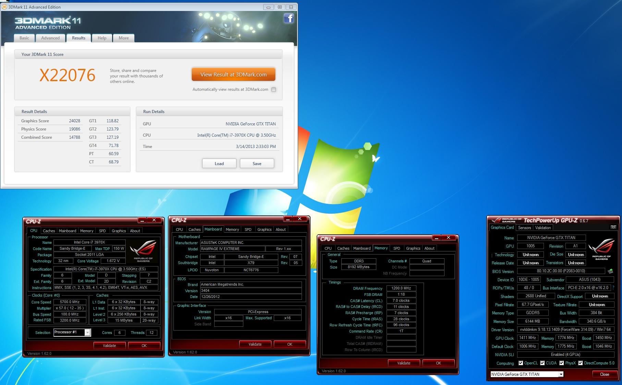
Task: Switch to the Basic tab in 3DMark 11
Action: point(24,38)
